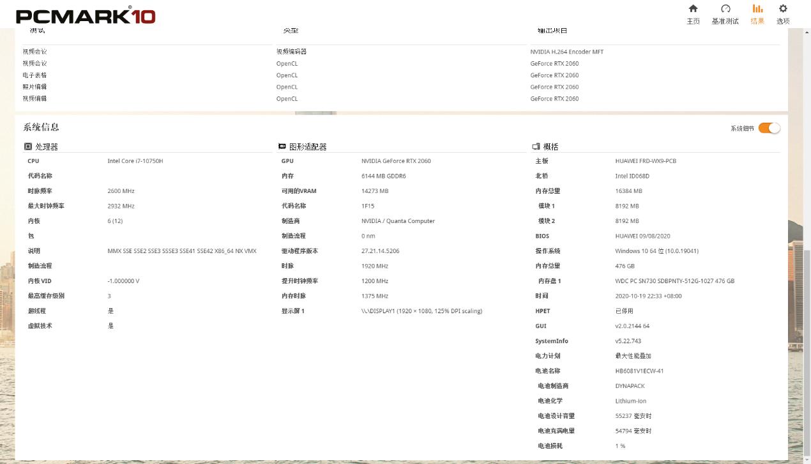Screen dimensions: 811x464
Task: Click the 概括 section header icon
Action: coord(535,146)
